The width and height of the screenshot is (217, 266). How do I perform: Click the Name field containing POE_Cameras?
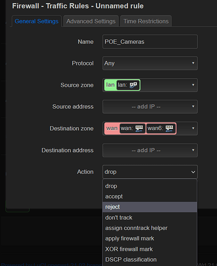(x=150, y=41)
